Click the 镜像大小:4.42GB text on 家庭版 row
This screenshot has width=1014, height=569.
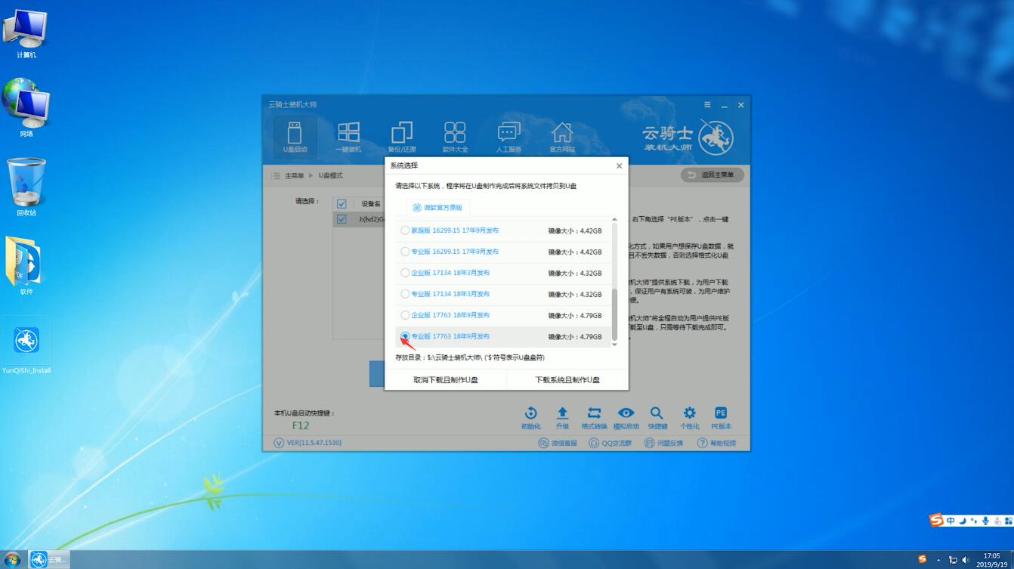[575, 231]
